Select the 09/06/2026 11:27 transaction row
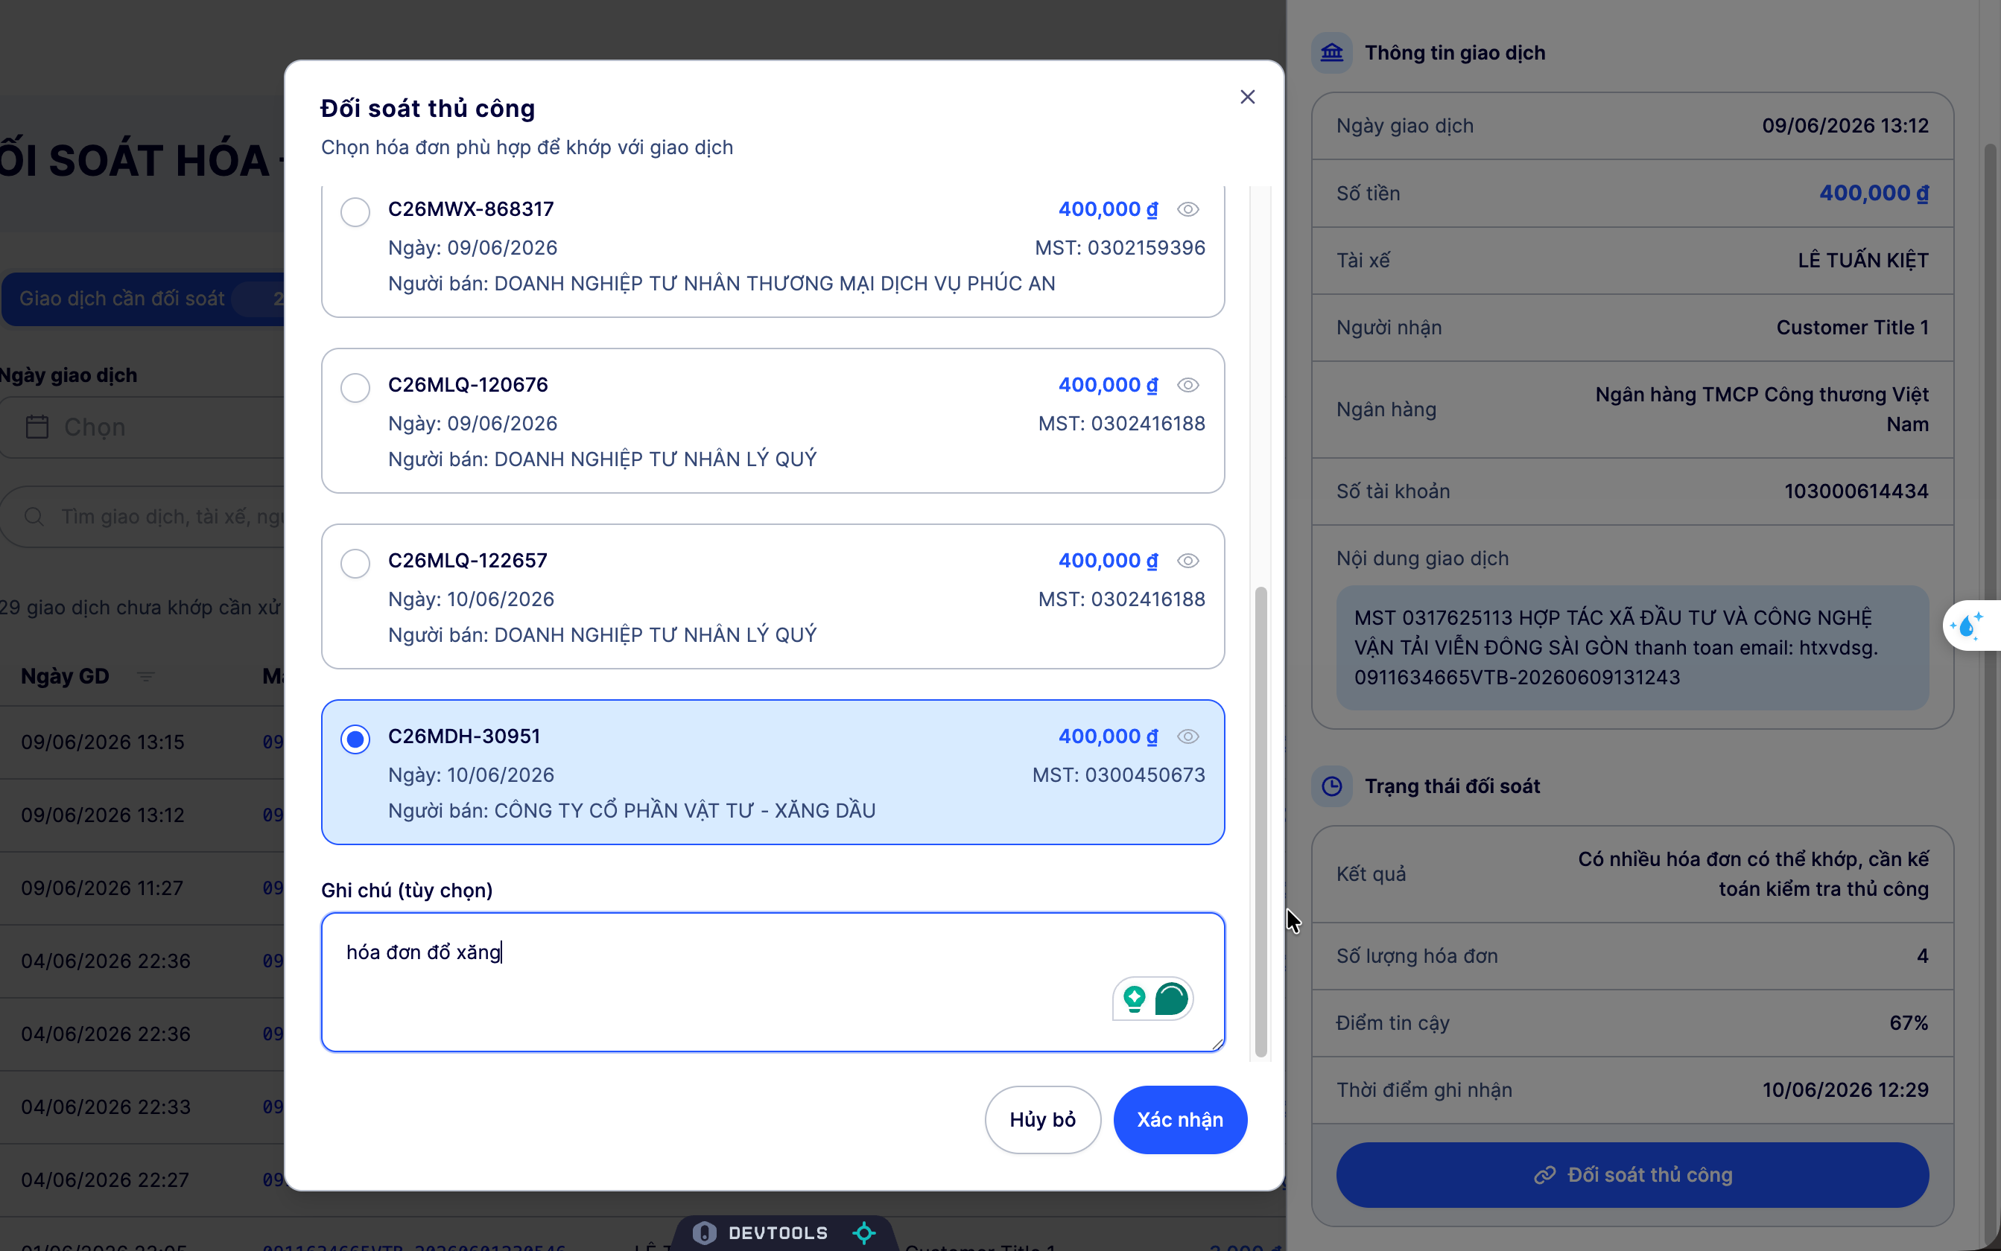 (142, 888)
